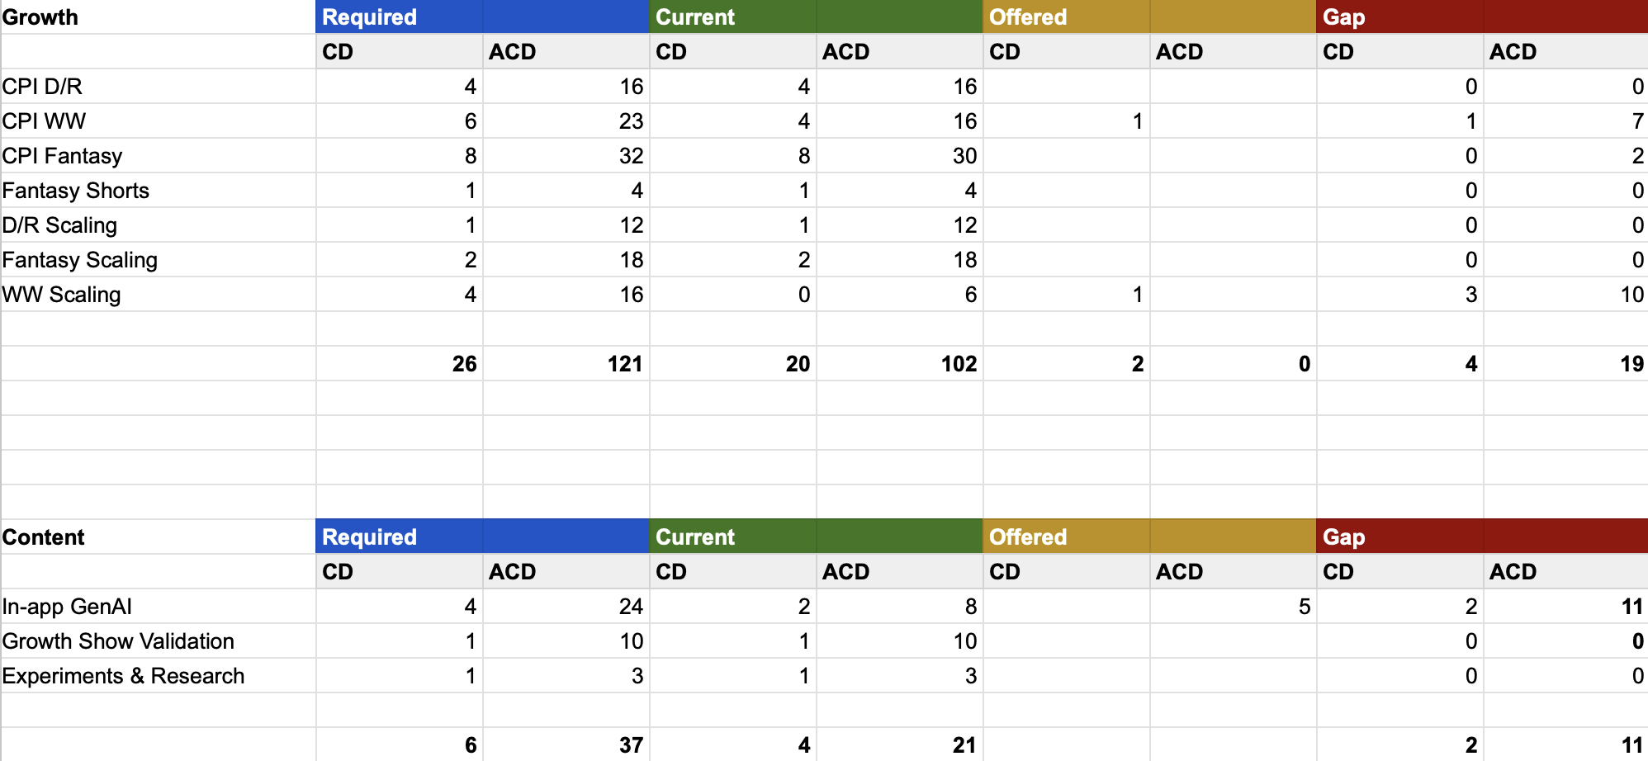1648x761 pixels.
Task: Click the Content section title cell
Action: [158, 536]
